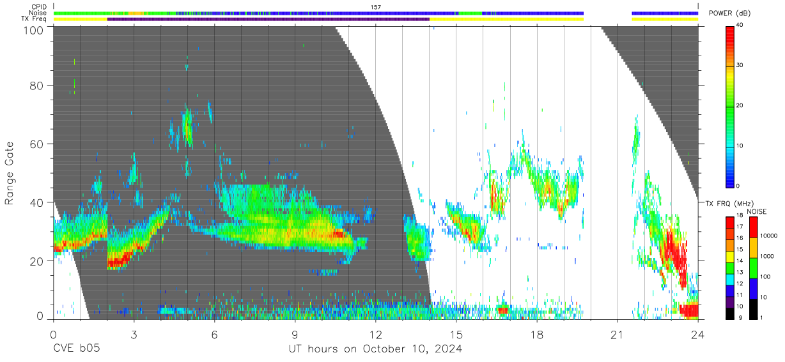The image size is (785, 362).
Task: Click x-axis tick label '3'
Action: (x=134, y=335)
